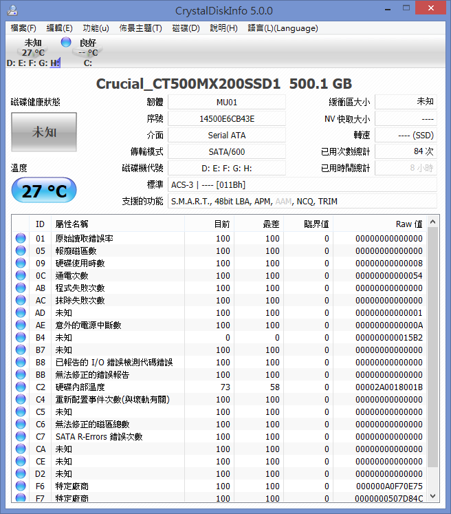This screenshot has width=451, height=514.
Task: Open the 檔案(F) menu
Action: pos(23,28)
